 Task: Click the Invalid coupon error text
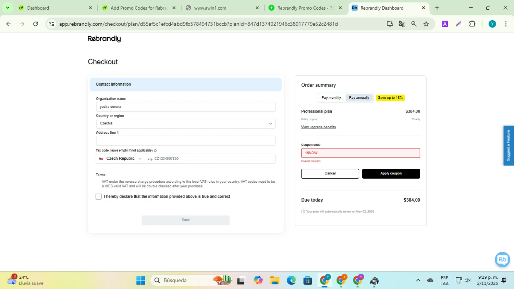[x=311, y=161]
